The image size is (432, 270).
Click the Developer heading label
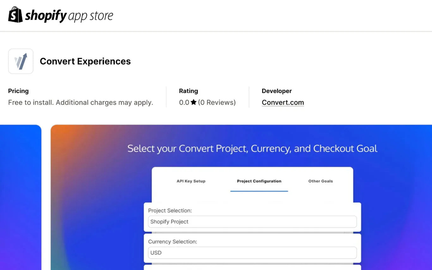tap(277, 91)
